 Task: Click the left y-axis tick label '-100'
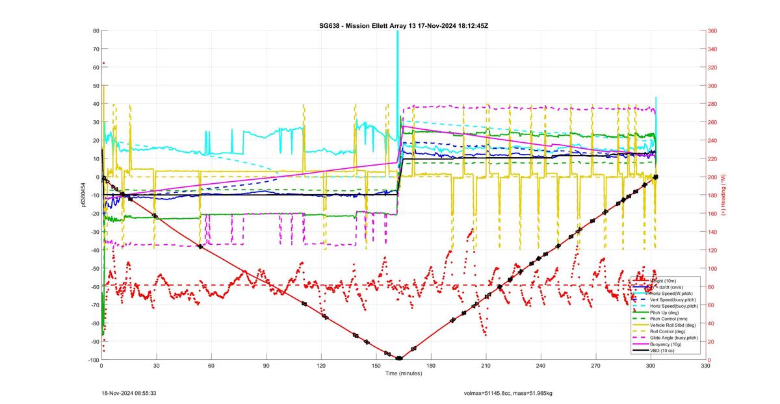tap(92, 360)
